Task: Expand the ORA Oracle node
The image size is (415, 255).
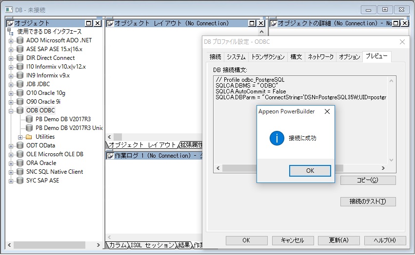Action: 11,164
